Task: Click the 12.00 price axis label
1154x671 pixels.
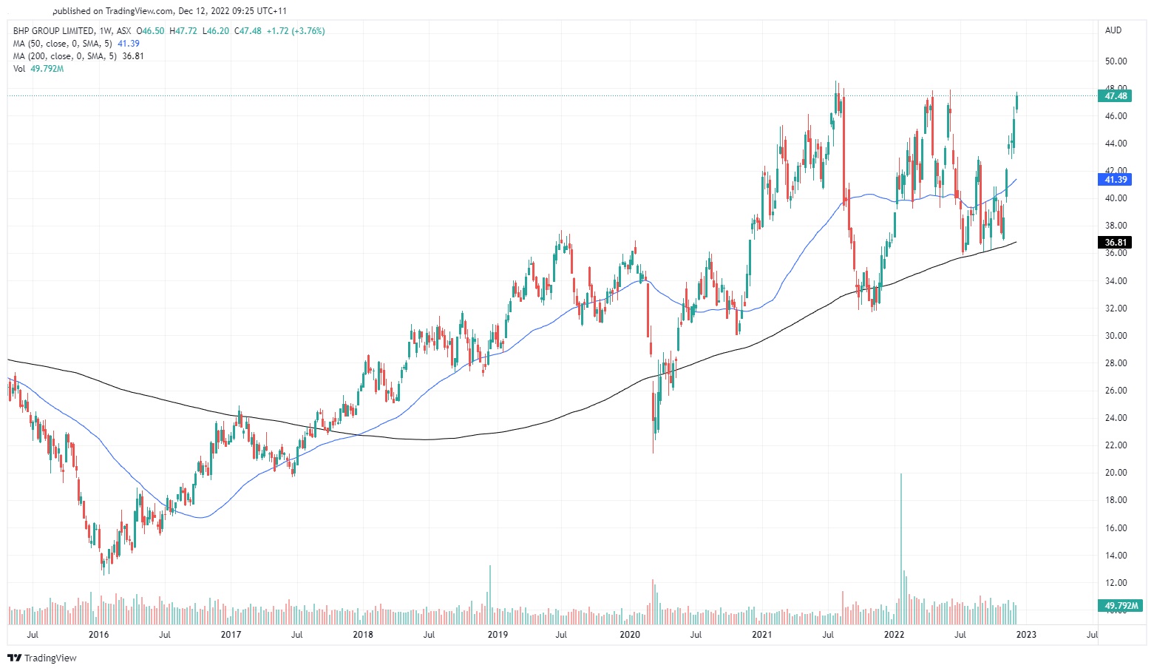Action: point(1116,583)
